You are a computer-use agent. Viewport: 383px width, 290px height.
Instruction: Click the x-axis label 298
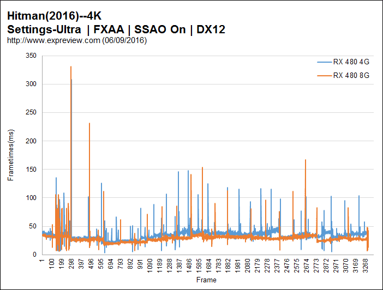coord(71,264)
